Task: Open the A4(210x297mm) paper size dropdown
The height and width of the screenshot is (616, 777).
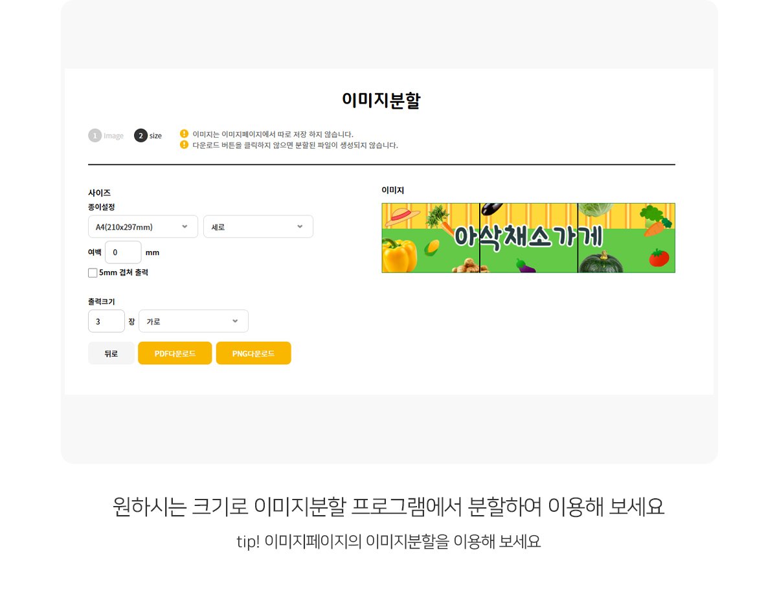Action: 143,226
